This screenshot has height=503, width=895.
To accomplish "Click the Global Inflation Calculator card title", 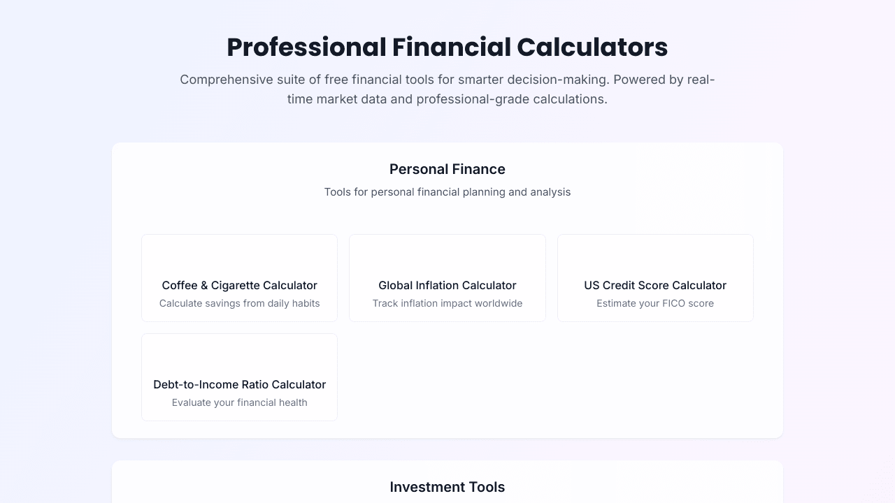I will click(447, 285).
